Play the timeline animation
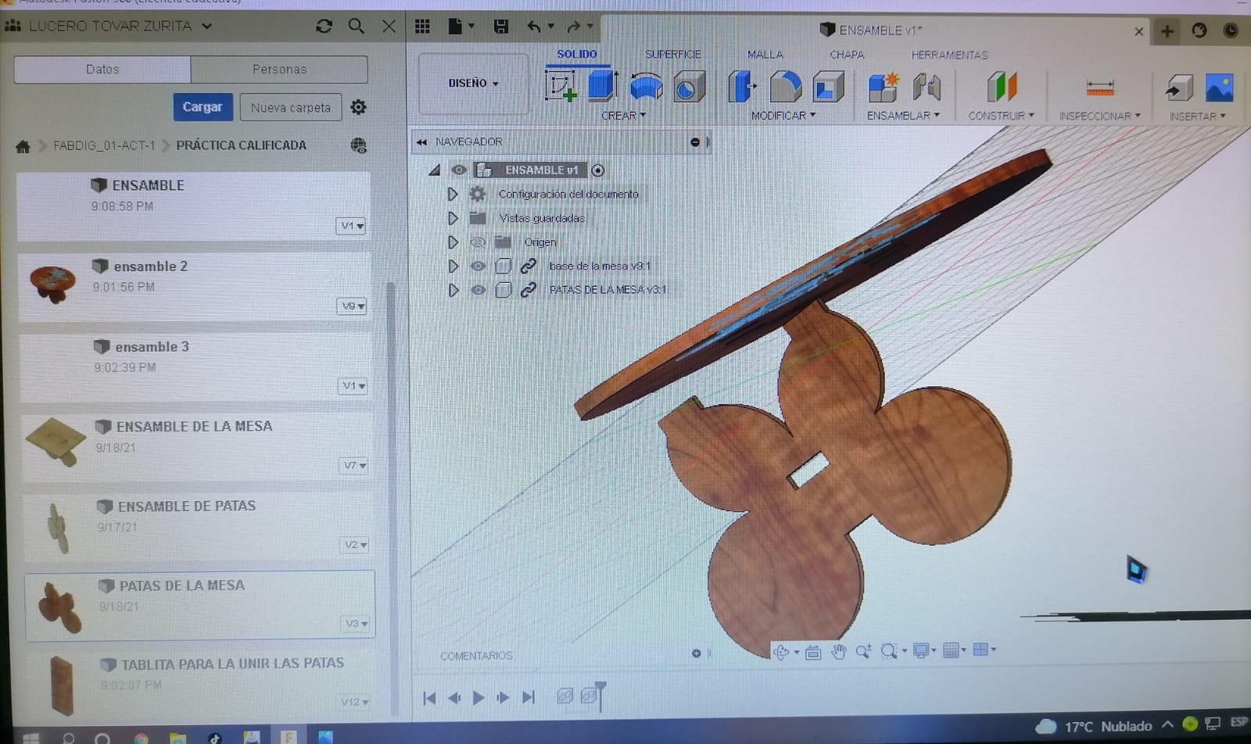1251x744 pixels. [x=479, y=698]
